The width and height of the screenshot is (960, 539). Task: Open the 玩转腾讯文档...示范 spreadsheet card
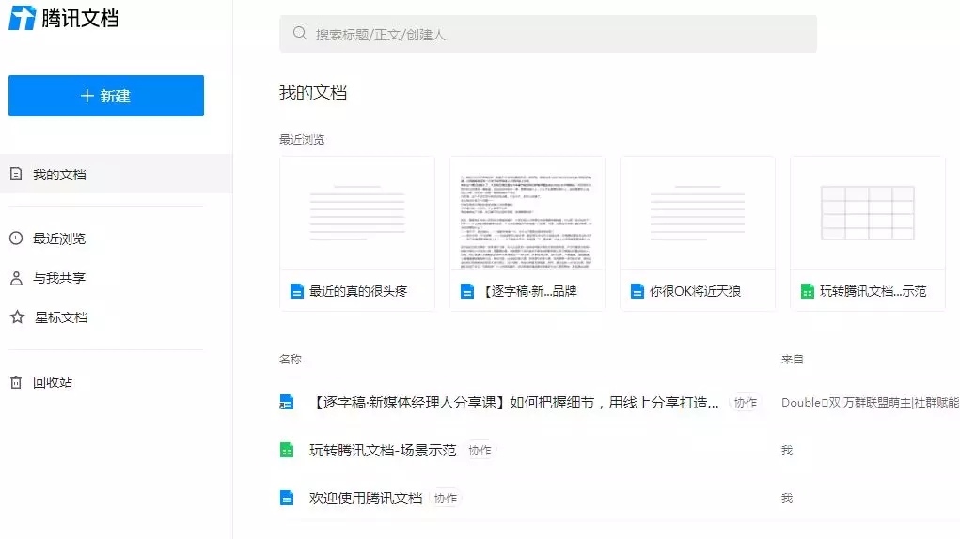(x=868, y=234)
